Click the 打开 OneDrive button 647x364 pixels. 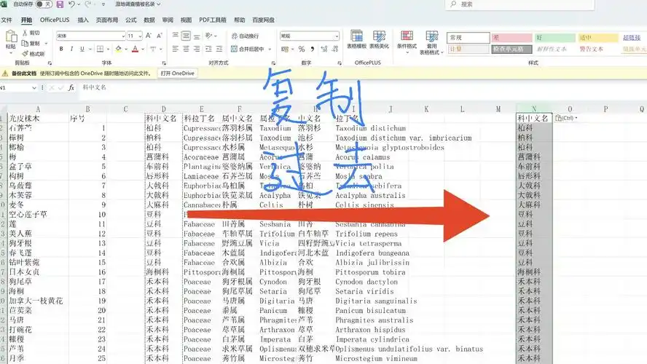click(178, 74)
